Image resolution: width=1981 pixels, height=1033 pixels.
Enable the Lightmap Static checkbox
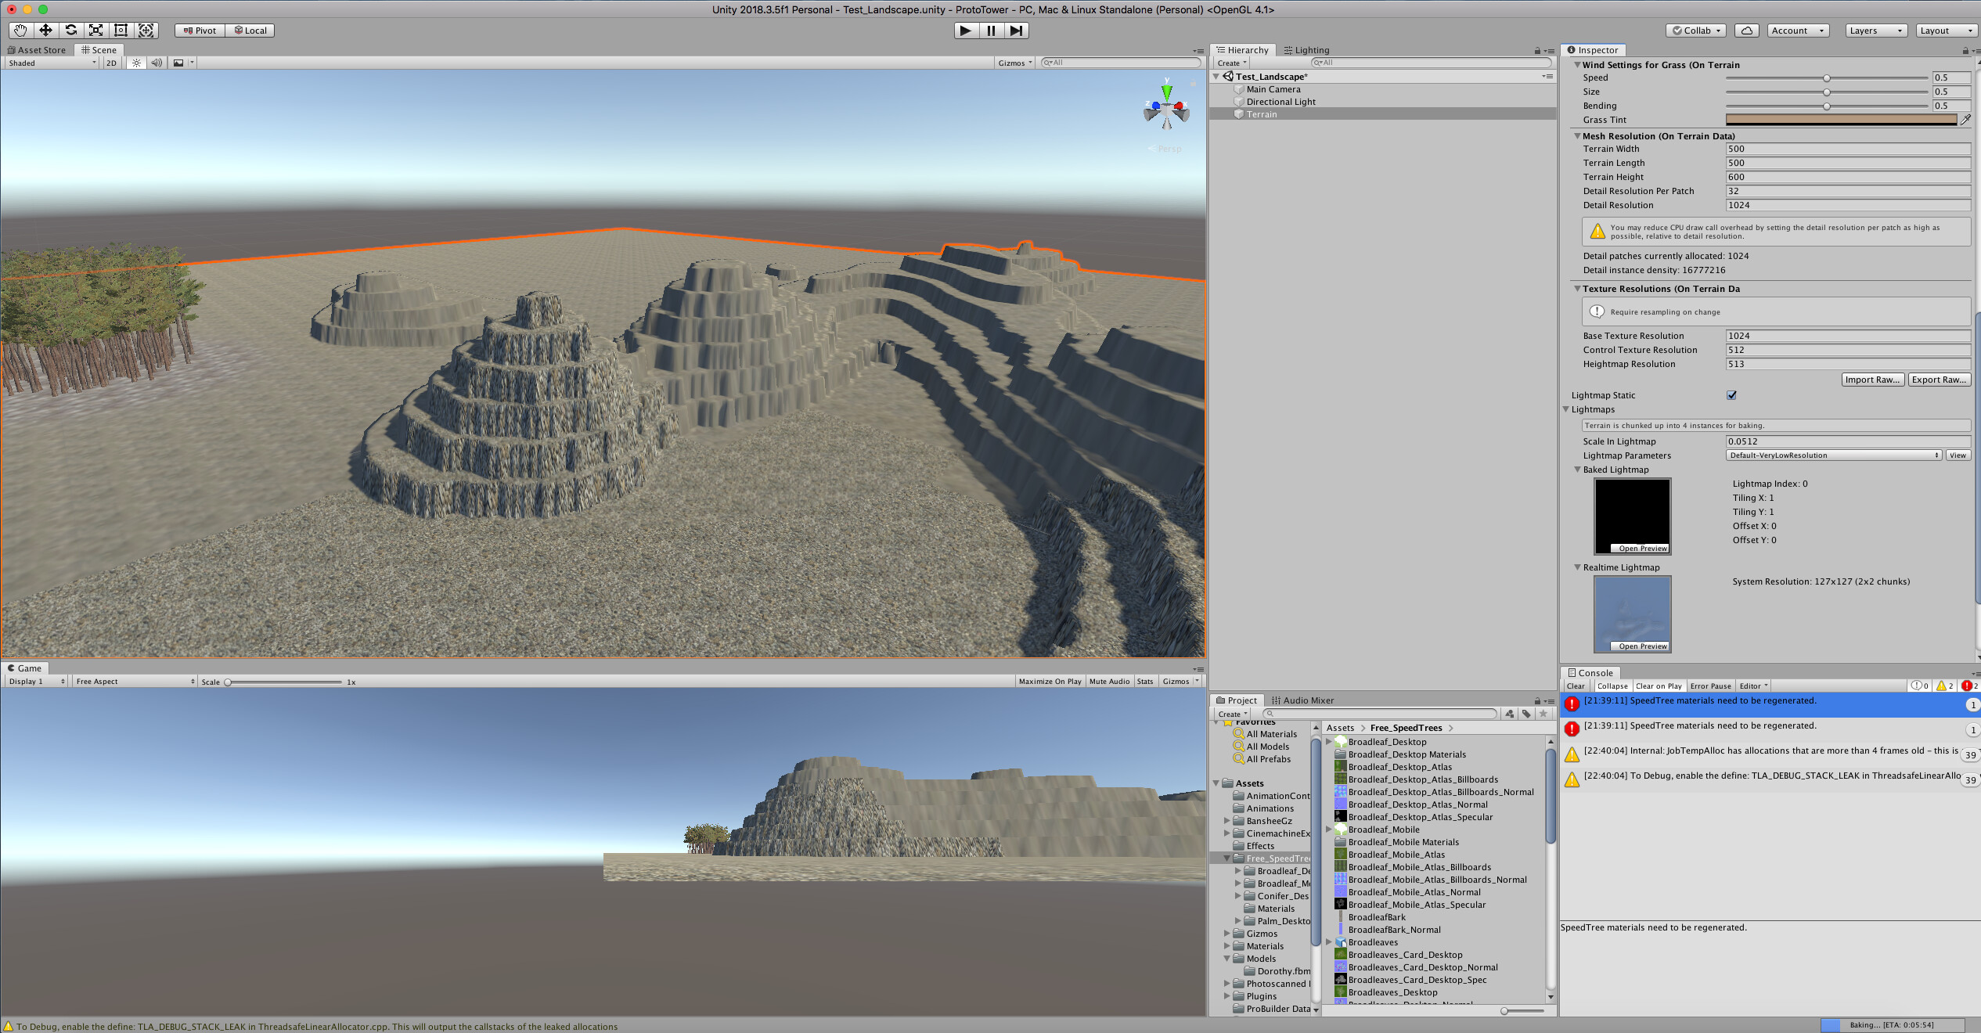1731,395
